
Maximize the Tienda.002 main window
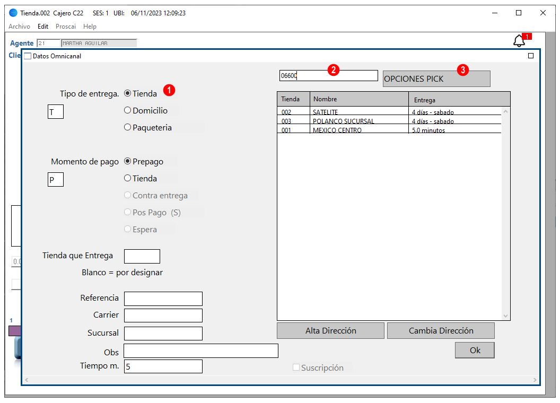[519, 13]
